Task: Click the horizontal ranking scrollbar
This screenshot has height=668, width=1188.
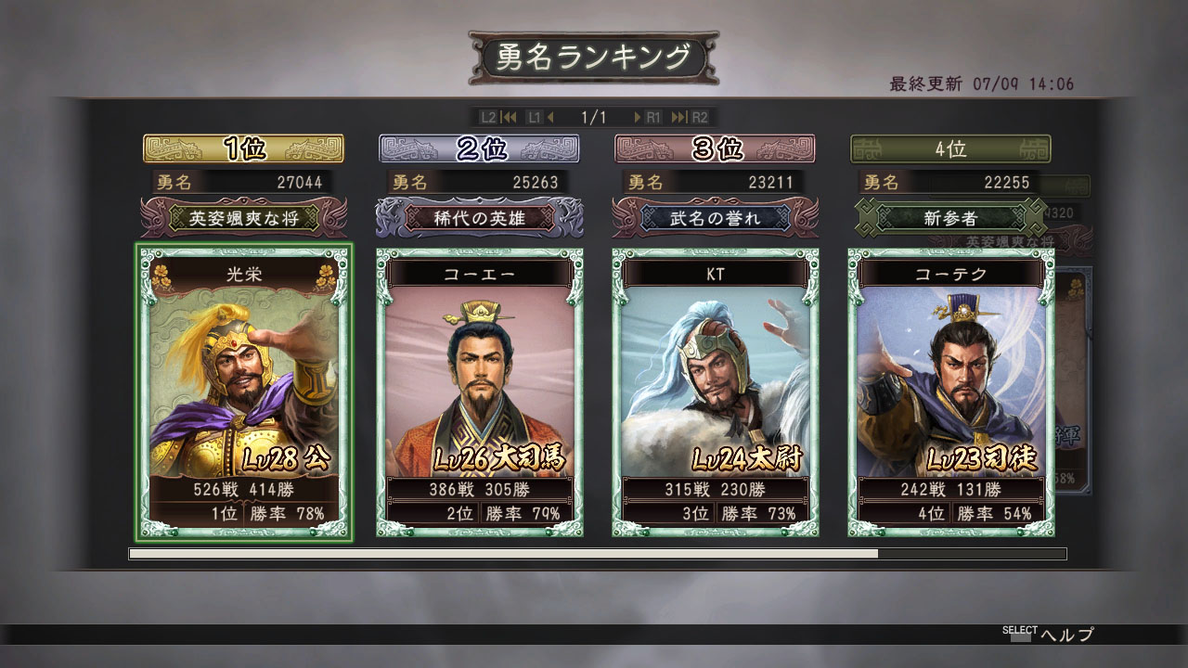Action: (x=598, y=554)
